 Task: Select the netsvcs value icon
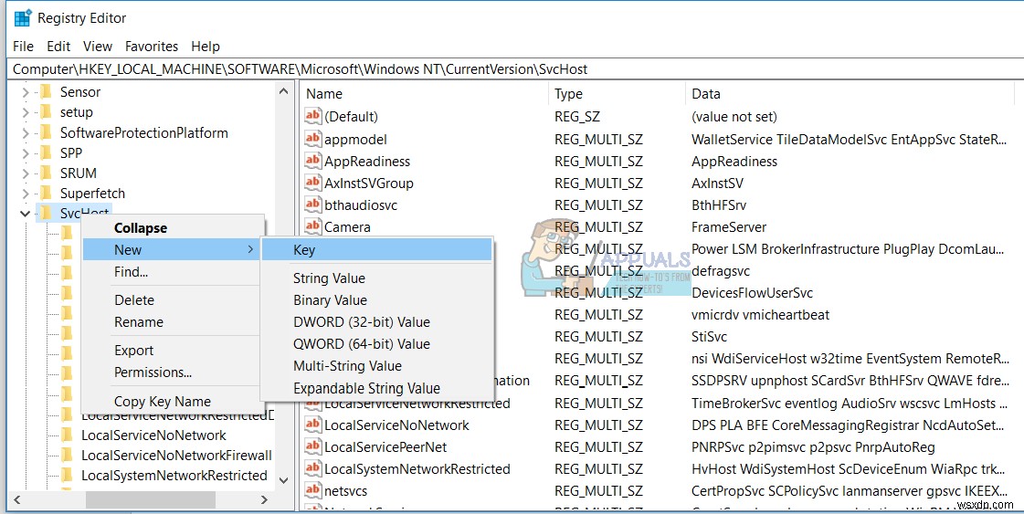coord(313,490)
